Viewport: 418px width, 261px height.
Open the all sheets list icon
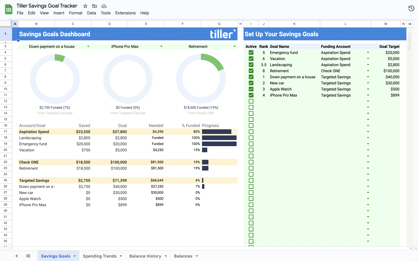click(x=28, y=256)
